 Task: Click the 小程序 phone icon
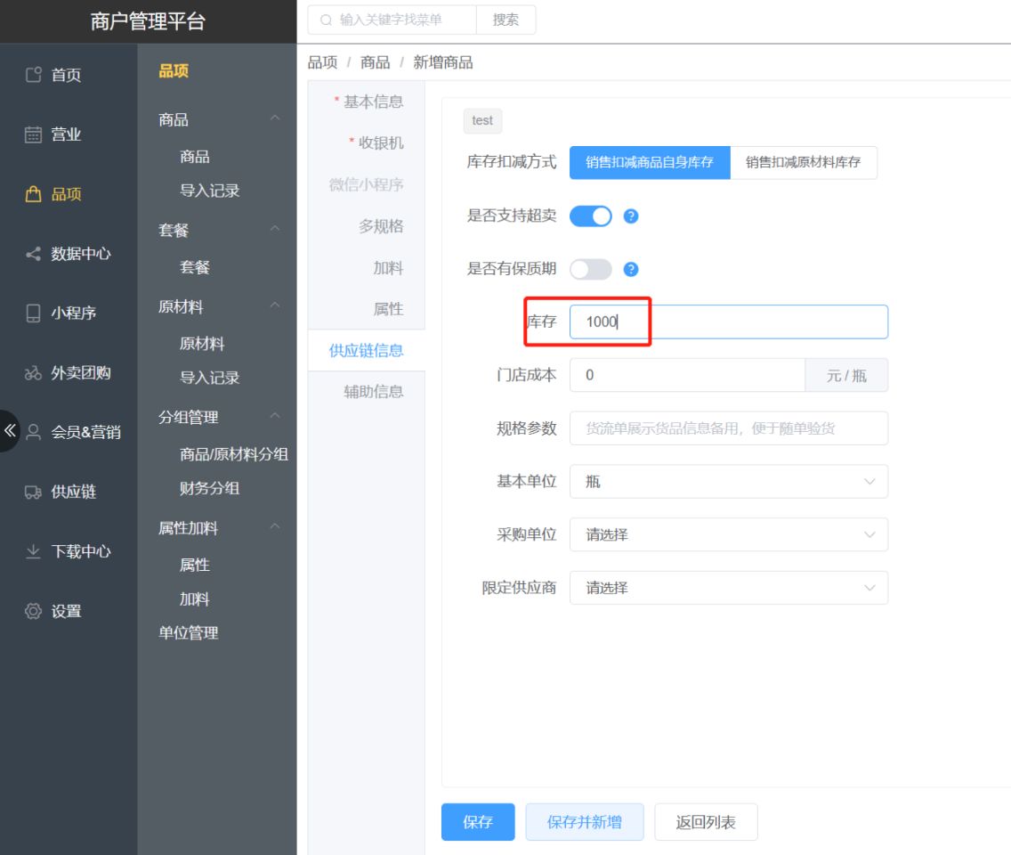click(34, 313)
